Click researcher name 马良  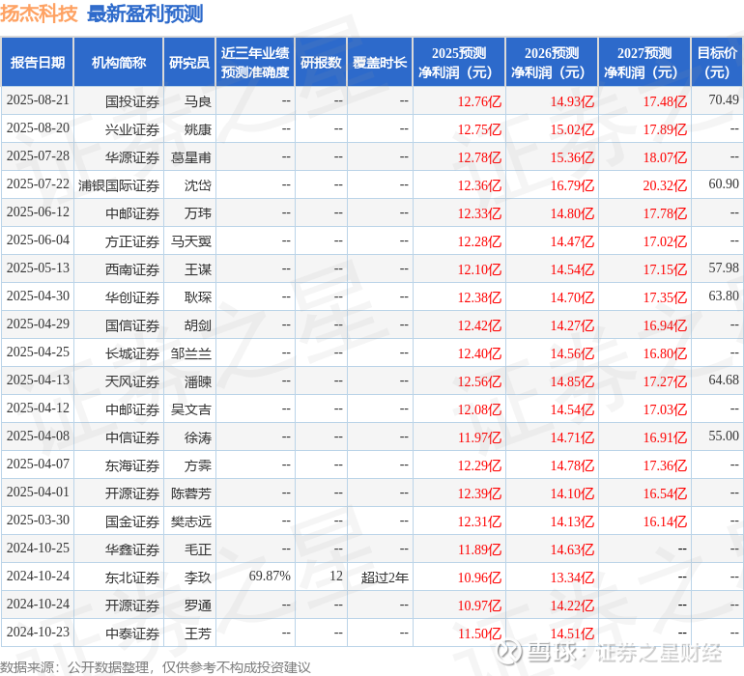coord(197,101)
